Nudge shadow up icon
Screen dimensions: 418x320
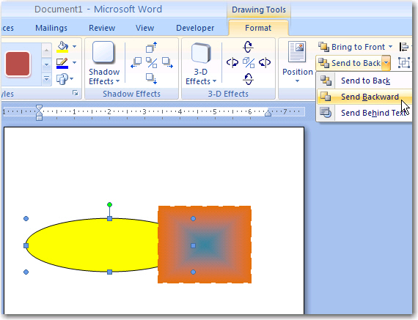coord(151,47)
